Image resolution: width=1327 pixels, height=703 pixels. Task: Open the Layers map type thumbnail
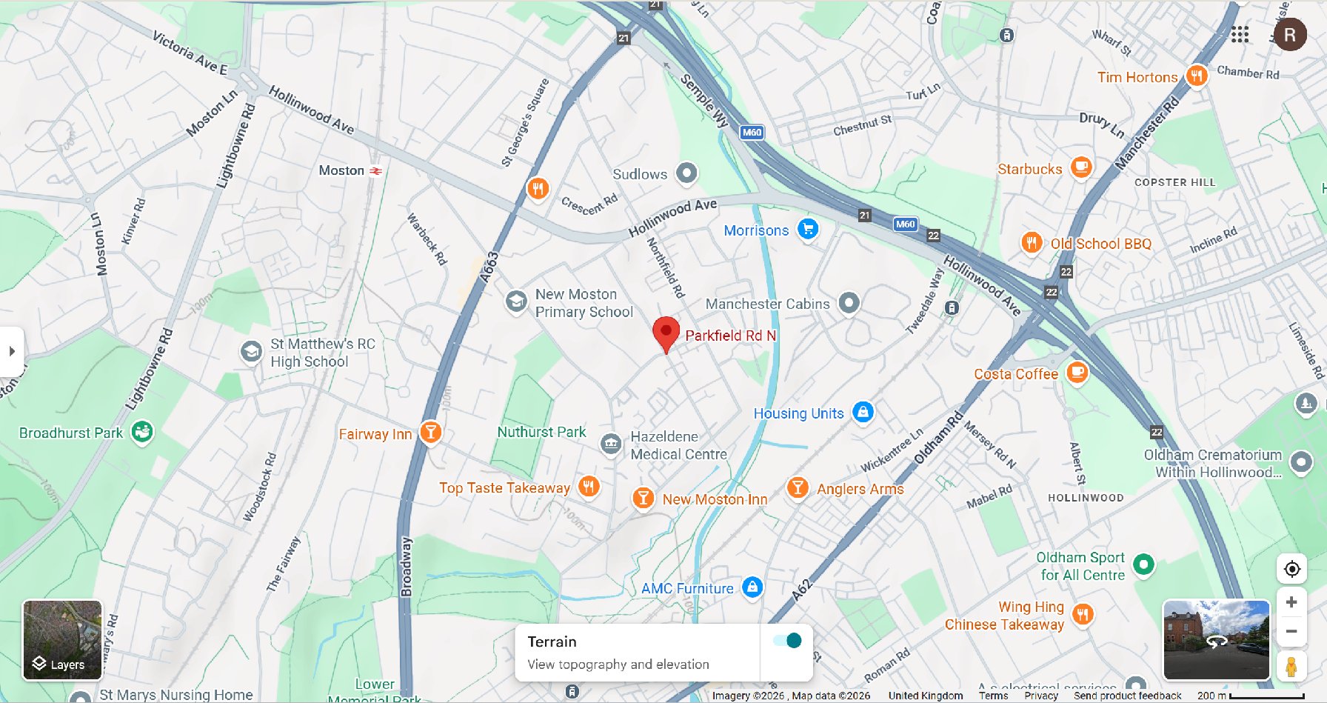click(x=62, y=640)
